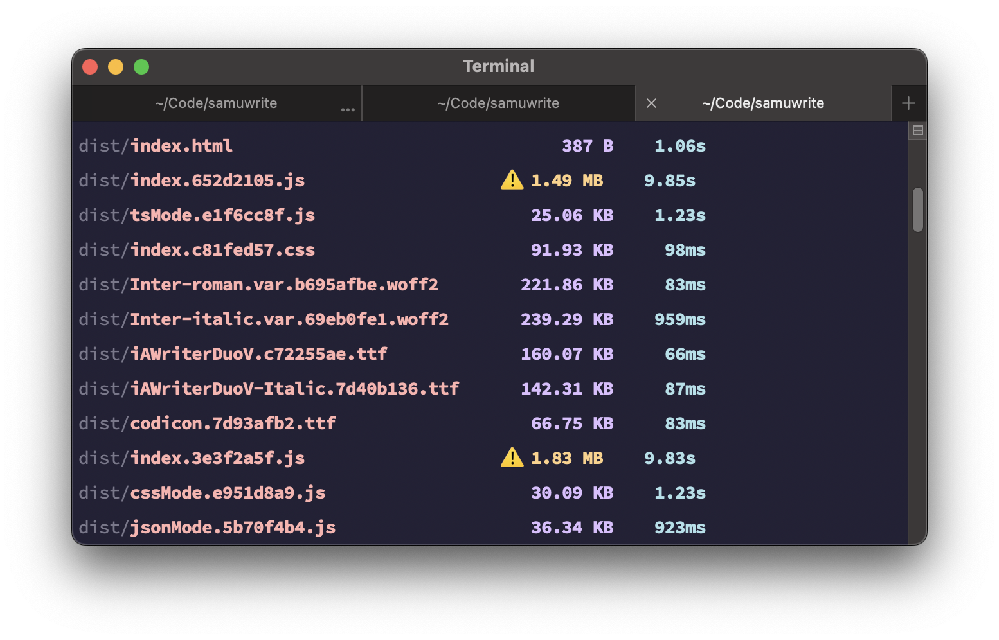Click the size value 30.09 KB

click(x=572, y=493)
